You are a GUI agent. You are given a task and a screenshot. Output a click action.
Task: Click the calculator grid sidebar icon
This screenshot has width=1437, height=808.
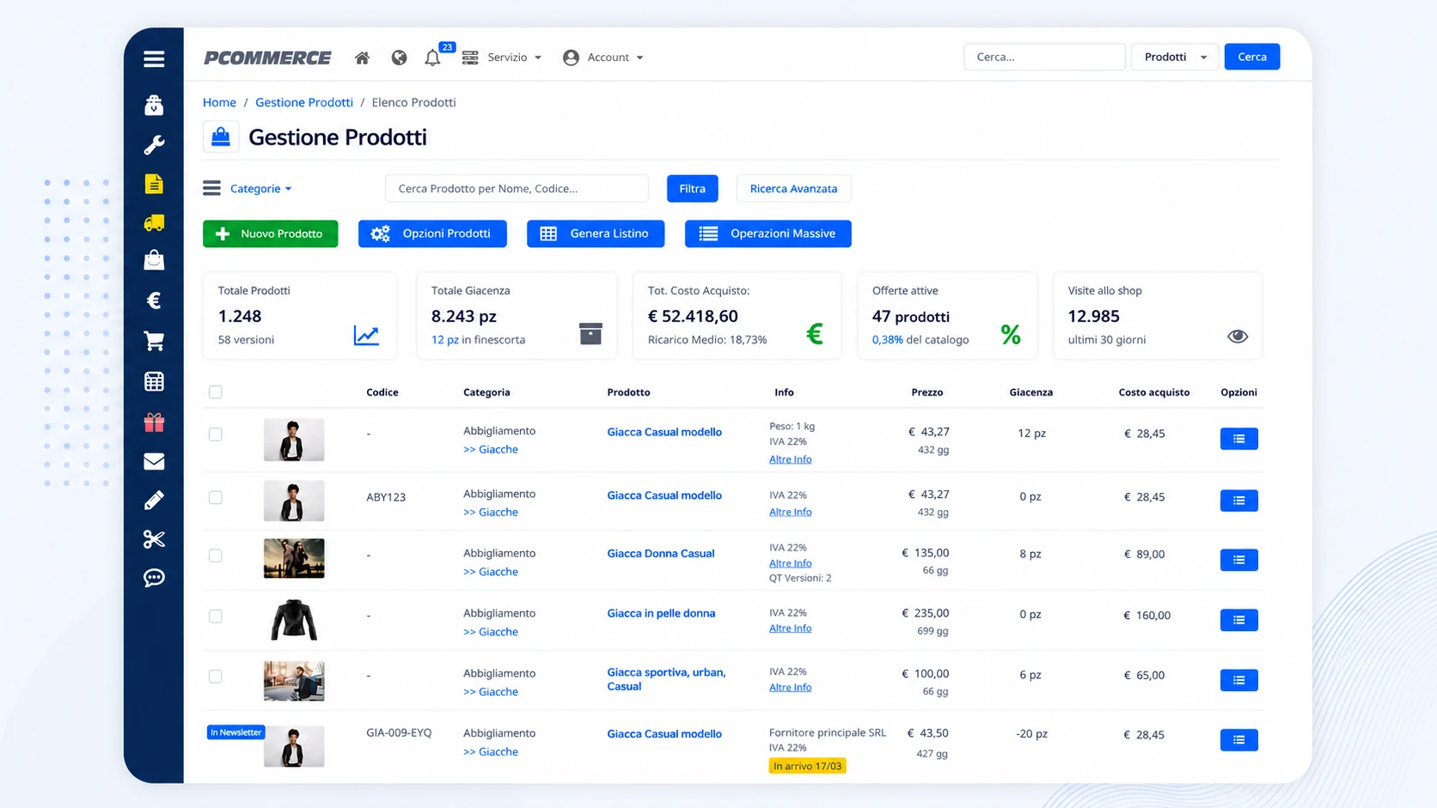pyautogui.click(x=154, y=381)
